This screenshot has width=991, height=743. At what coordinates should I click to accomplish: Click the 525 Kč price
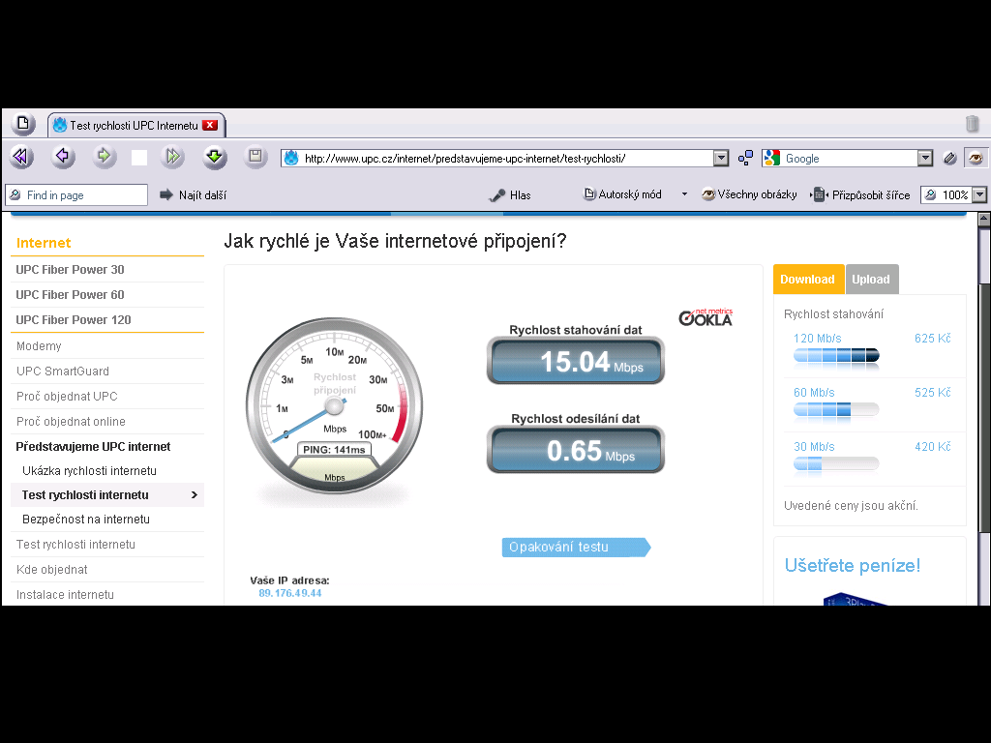point(932,393)
